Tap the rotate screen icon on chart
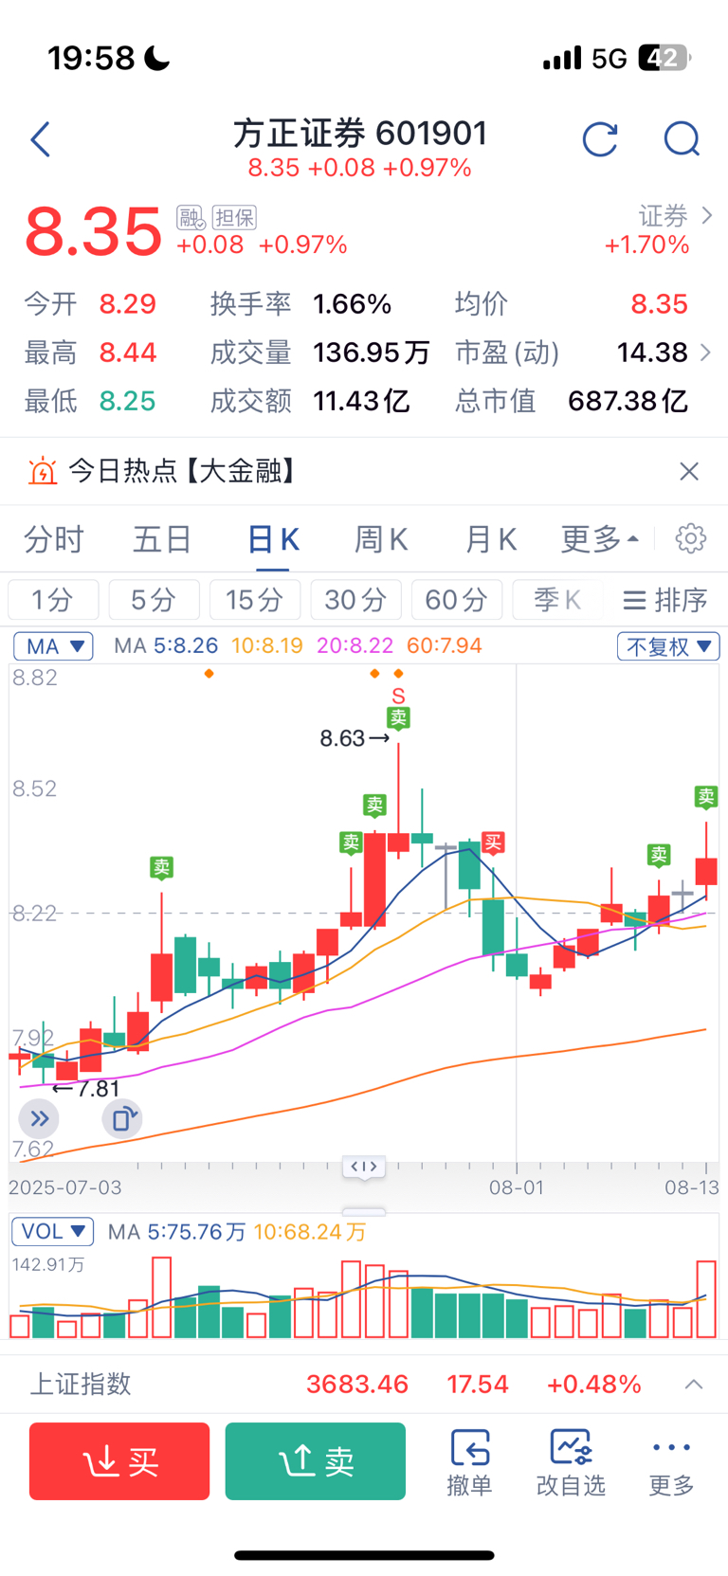This screenshot has width=728, height=1576. pyautogui.click(x=122, y=1119)
